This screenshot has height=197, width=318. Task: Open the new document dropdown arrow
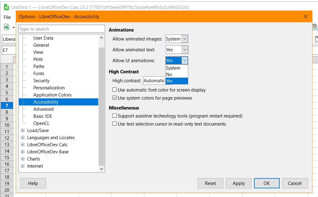click(x=14, y=28)
